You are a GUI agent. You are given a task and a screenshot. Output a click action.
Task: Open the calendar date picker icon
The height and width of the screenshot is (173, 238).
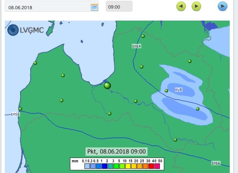click(x=94, y=7)
